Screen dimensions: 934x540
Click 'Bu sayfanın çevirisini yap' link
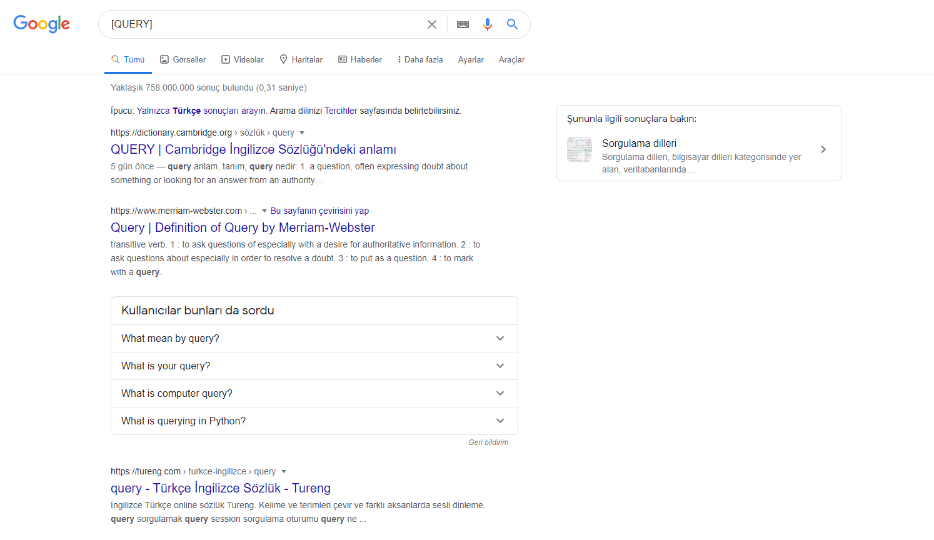tap(319, 211)
